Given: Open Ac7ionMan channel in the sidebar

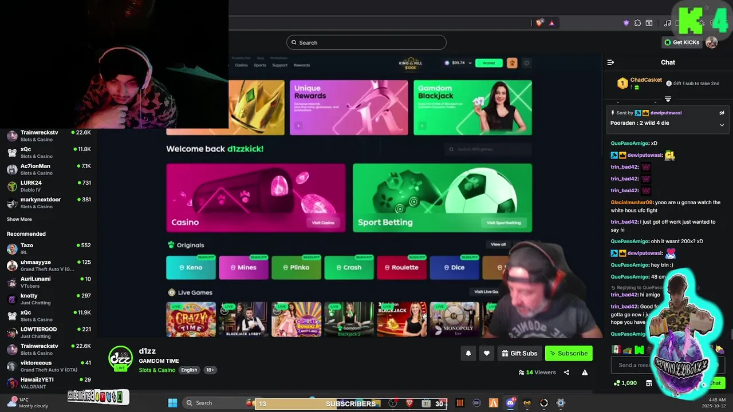Looking at the screenshot, I should 49,169.
